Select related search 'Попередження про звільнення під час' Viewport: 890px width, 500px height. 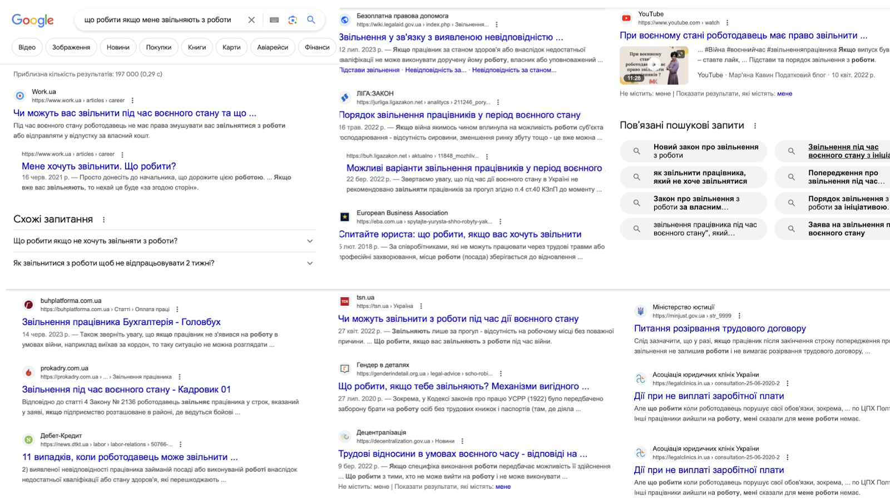click(833, 177)
